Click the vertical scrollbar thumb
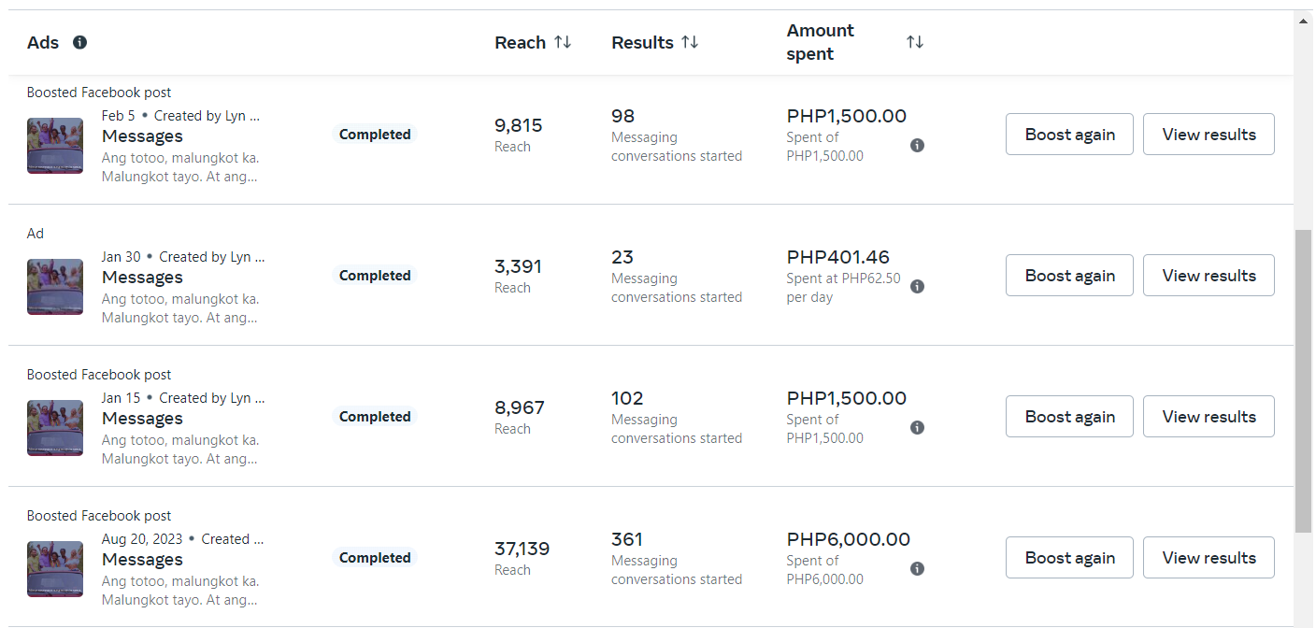This screenshot has height=628, width=1316. click(x=1303, y=383)
